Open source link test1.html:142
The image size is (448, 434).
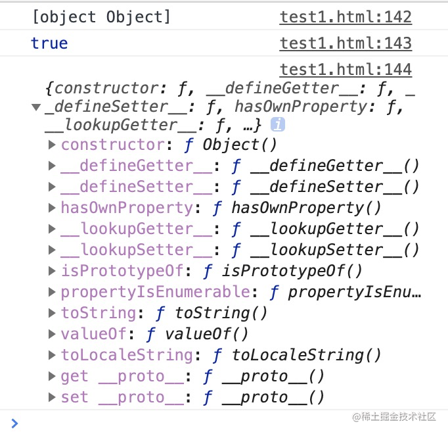346,17
